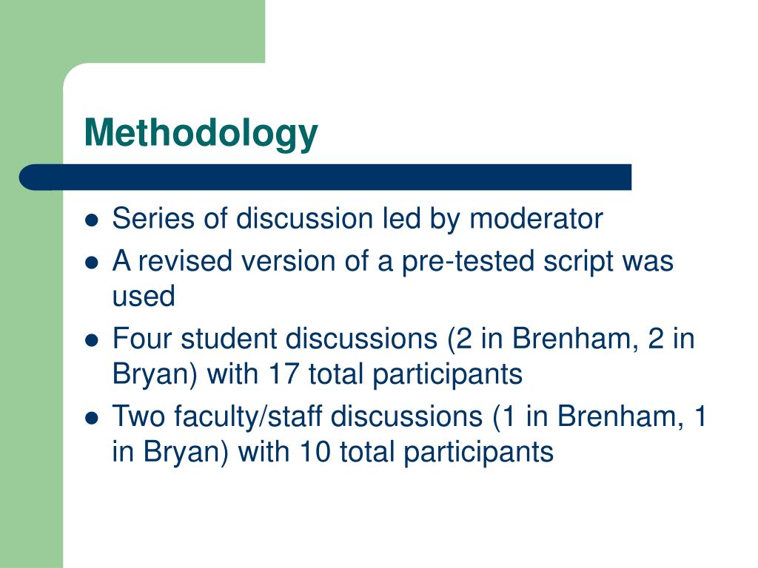The height and width of the screenshot is (568, 758).
Task: Click the word 'moderator' in first bullet
Action: (536, 218)
